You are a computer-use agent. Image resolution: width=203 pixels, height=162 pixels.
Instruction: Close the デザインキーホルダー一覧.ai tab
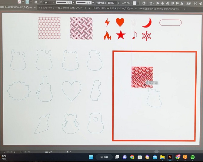[89, 8]
